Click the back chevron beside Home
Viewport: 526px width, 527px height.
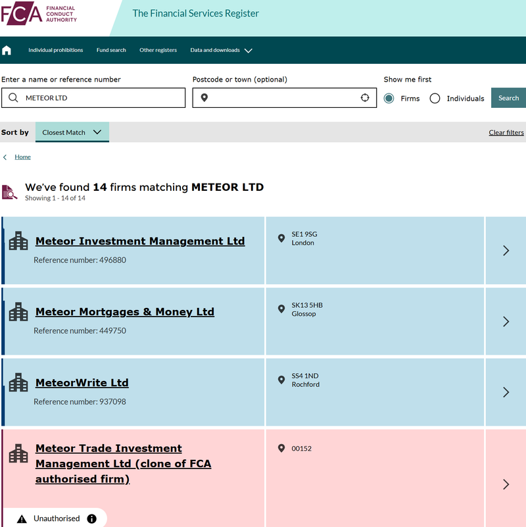[x=5, y=157]
